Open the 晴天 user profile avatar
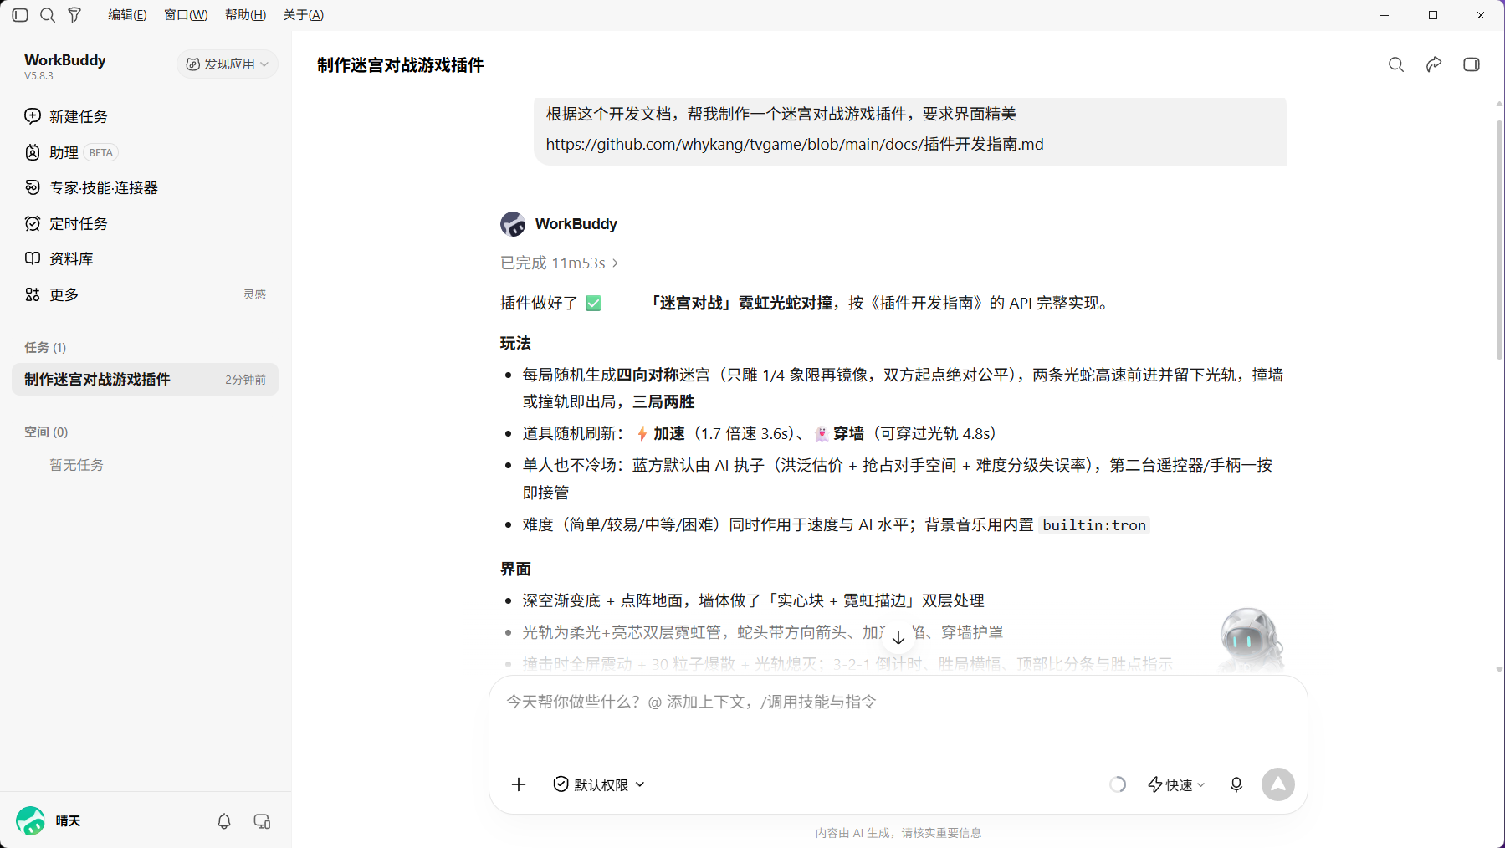The image size is (1505, 848). tap(31, 821)
